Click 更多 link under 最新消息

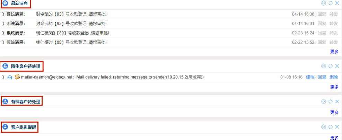click(x=334, y=52)
